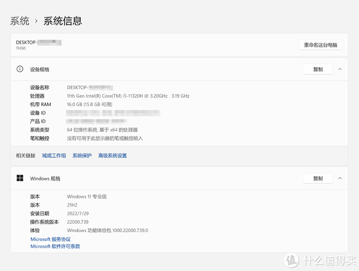Click the 相关链接 label
The image size is (359, 271).
(x=26, y=155)
